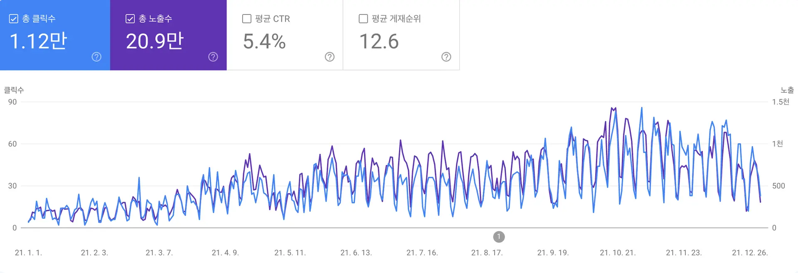Open help icon in 총 노출수 card

coord(213,57)
